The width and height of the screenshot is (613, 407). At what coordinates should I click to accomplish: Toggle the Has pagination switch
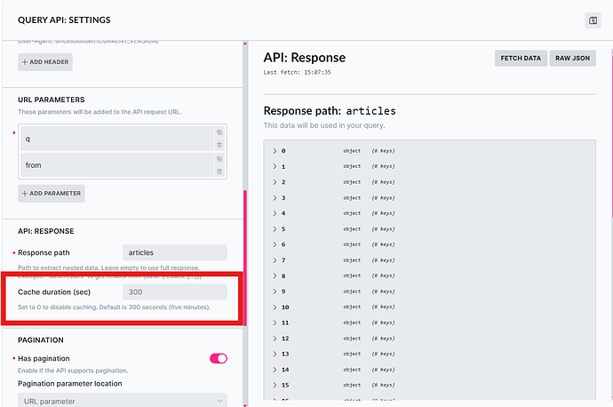tap(218, 358)
